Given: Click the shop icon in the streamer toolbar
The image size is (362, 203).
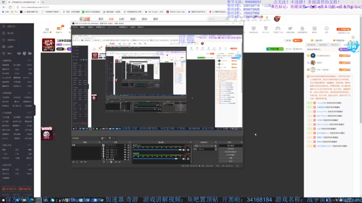Looking at the screenshot, I should click(x=314, y=28).
